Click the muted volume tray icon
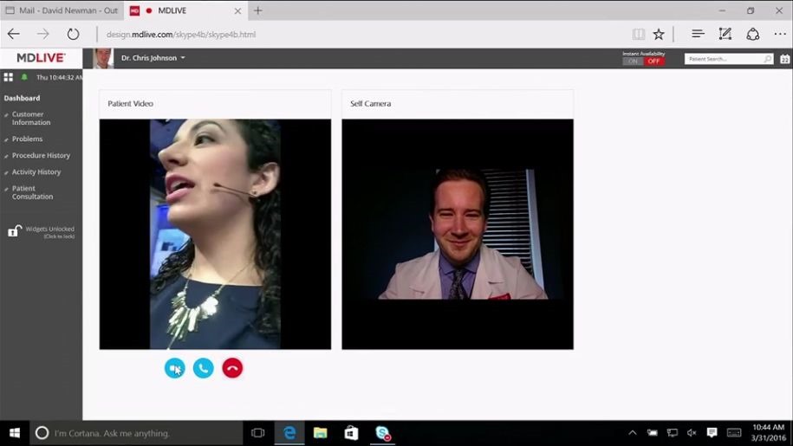793x446 pixels. [692, 433]
